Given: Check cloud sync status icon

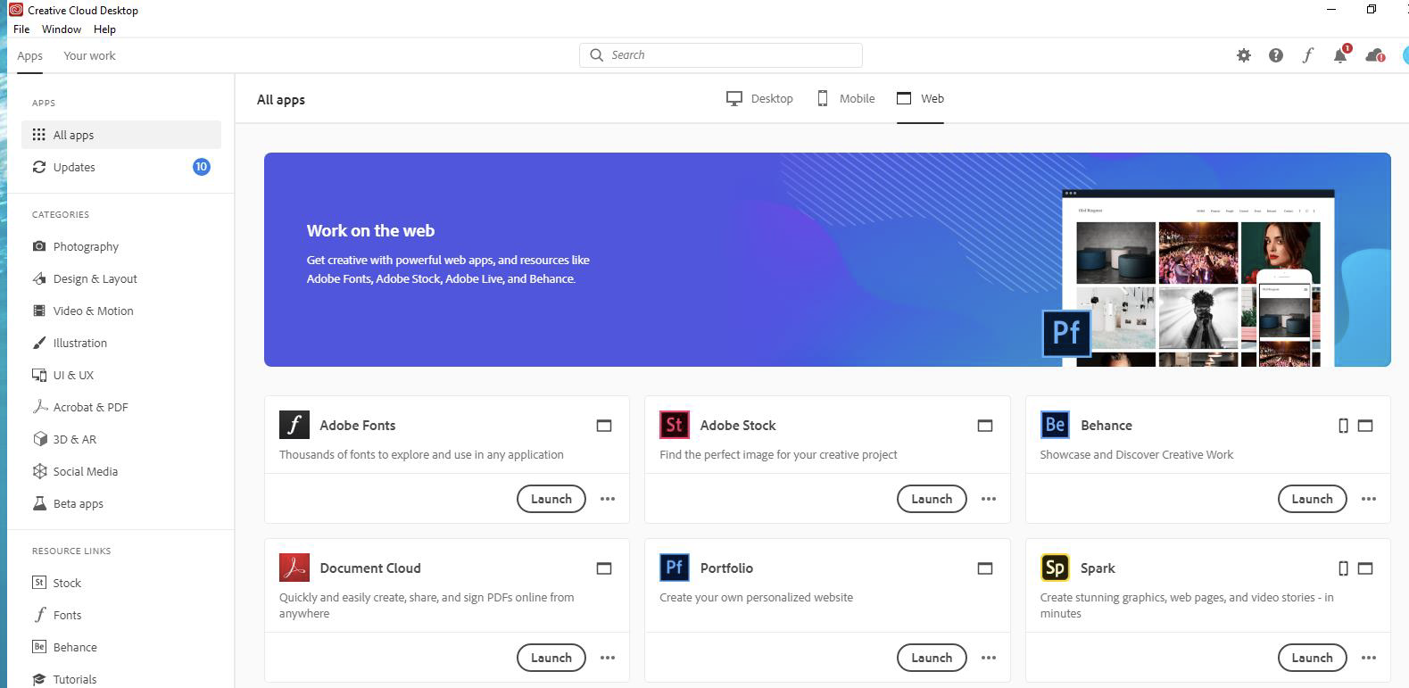Looking at the screenshot, I should click(1374, 55).
